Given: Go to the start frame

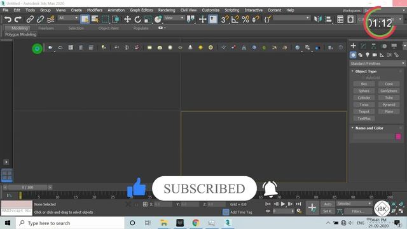Looking at the screenshot, I should [268, 204].
